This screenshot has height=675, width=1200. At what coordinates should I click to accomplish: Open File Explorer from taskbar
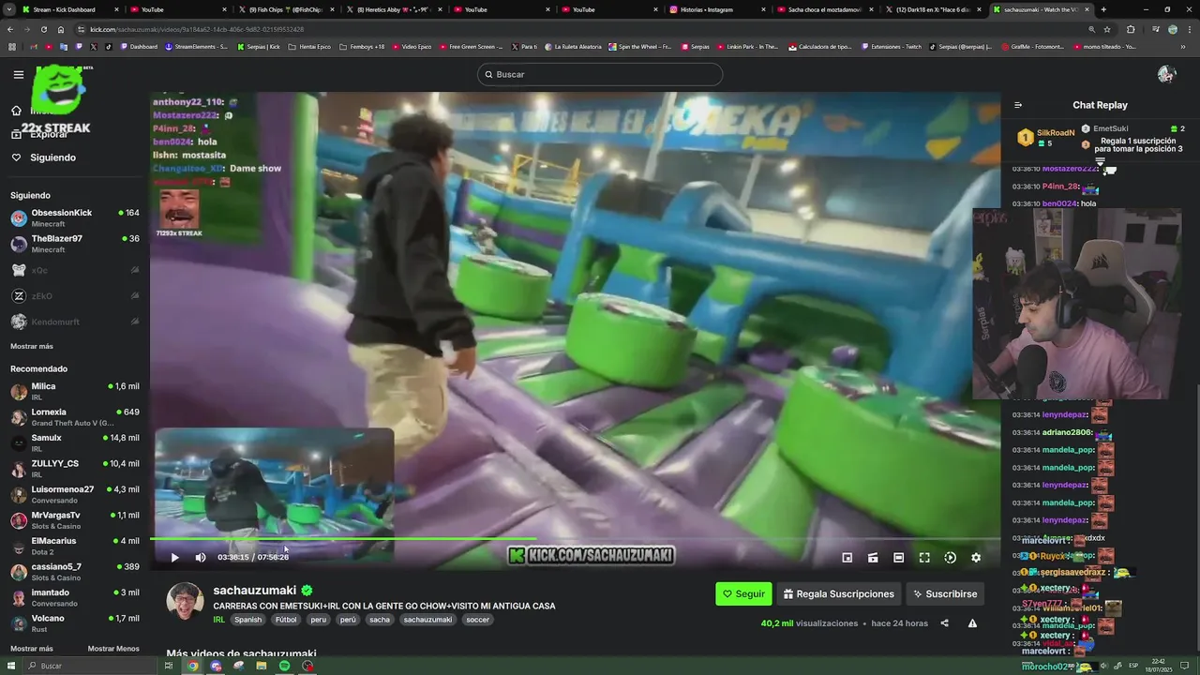pos(262,666)
